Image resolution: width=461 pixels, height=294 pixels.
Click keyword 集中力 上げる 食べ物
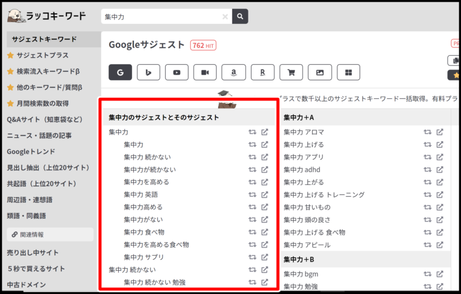(x=315, y=233)
